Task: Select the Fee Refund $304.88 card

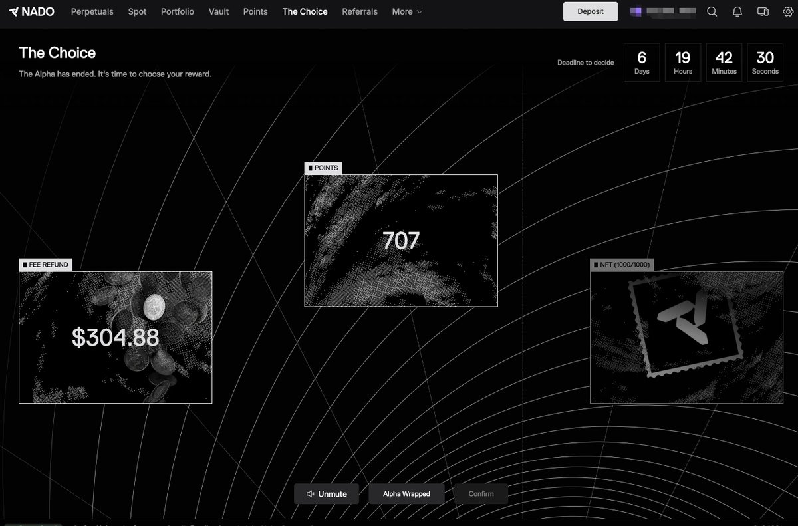Action: 116,337
